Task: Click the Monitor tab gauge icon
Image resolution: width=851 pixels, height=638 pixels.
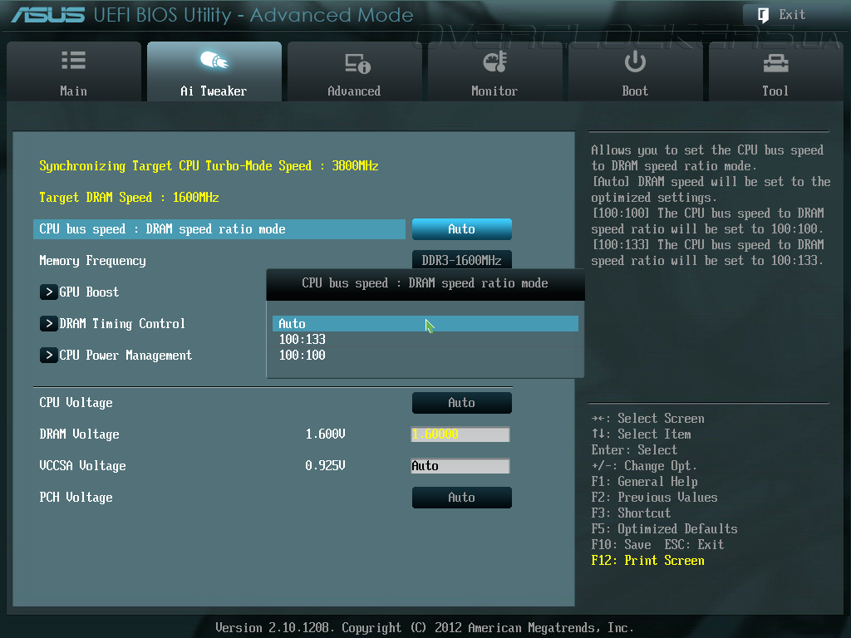Action: click(x=495, y=61)
